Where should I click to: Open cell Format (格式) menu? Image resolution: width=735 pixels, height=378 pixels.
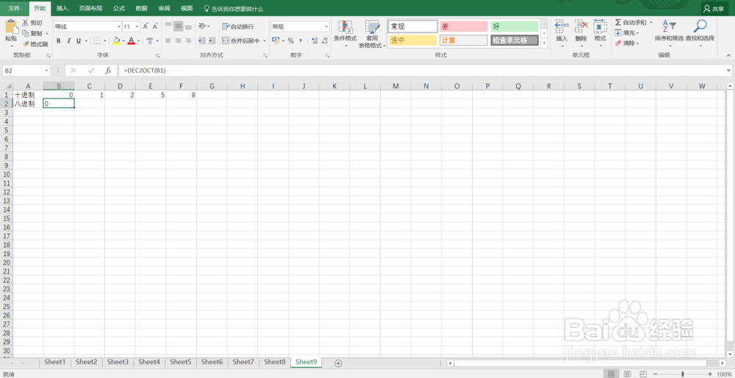(x=600, y=33)
